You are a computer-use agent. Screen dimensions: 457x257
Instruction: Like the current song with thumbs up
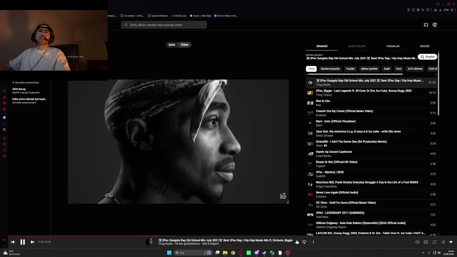(297, 242)
